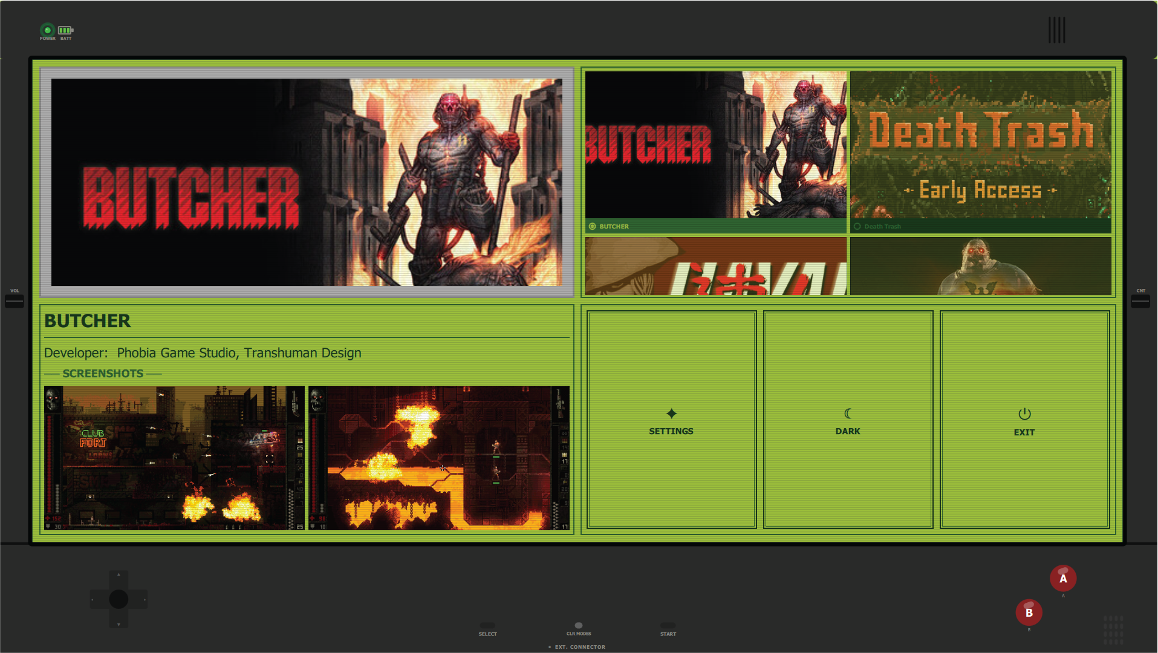Click the green POWER indicator light
The image size is (1158, 653).
coord(47,30)
